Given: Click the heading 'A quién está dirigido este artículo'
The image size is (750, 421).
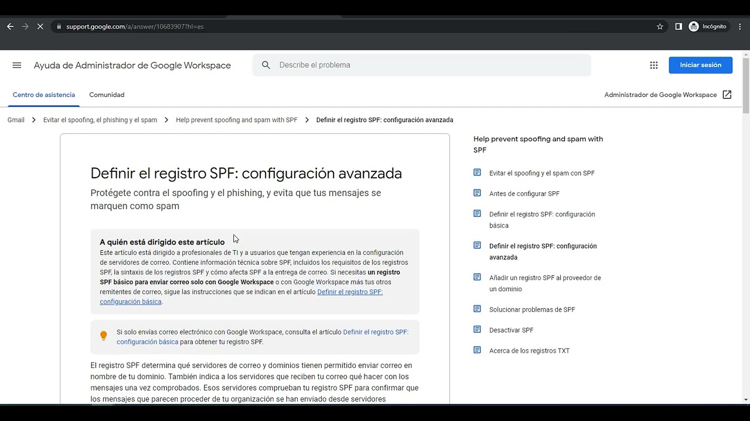Looking at the screenshot, I should click(162, 242).
